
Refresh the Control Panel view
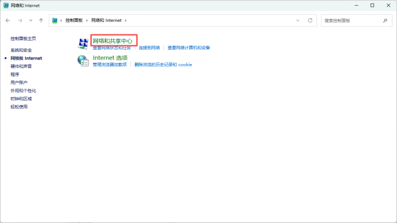pyautogui.click(x=310, y=21)
